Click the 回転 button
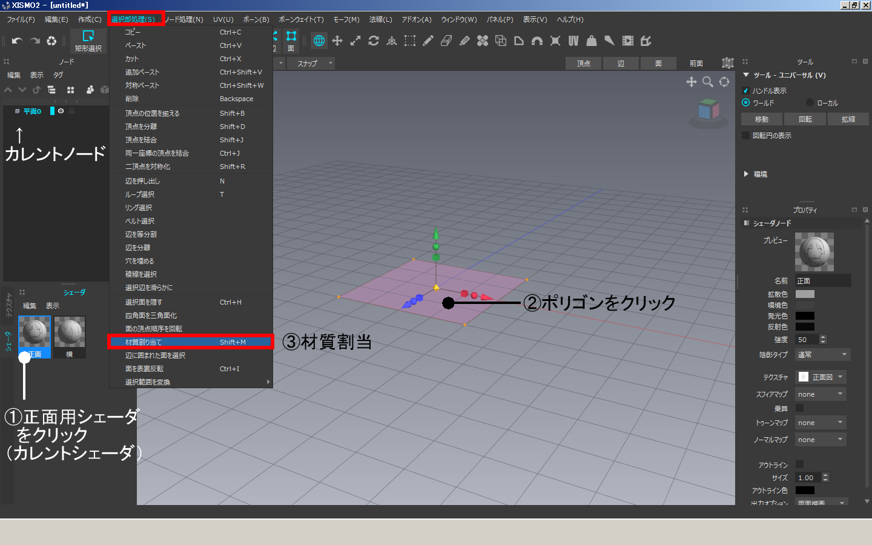Viewport: 872px width, 545px height. 805,119
